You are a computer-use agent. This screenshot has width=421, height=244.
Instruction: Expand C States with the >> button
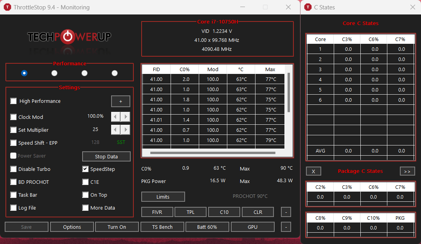pyautogui.click(x=407, y=171)
